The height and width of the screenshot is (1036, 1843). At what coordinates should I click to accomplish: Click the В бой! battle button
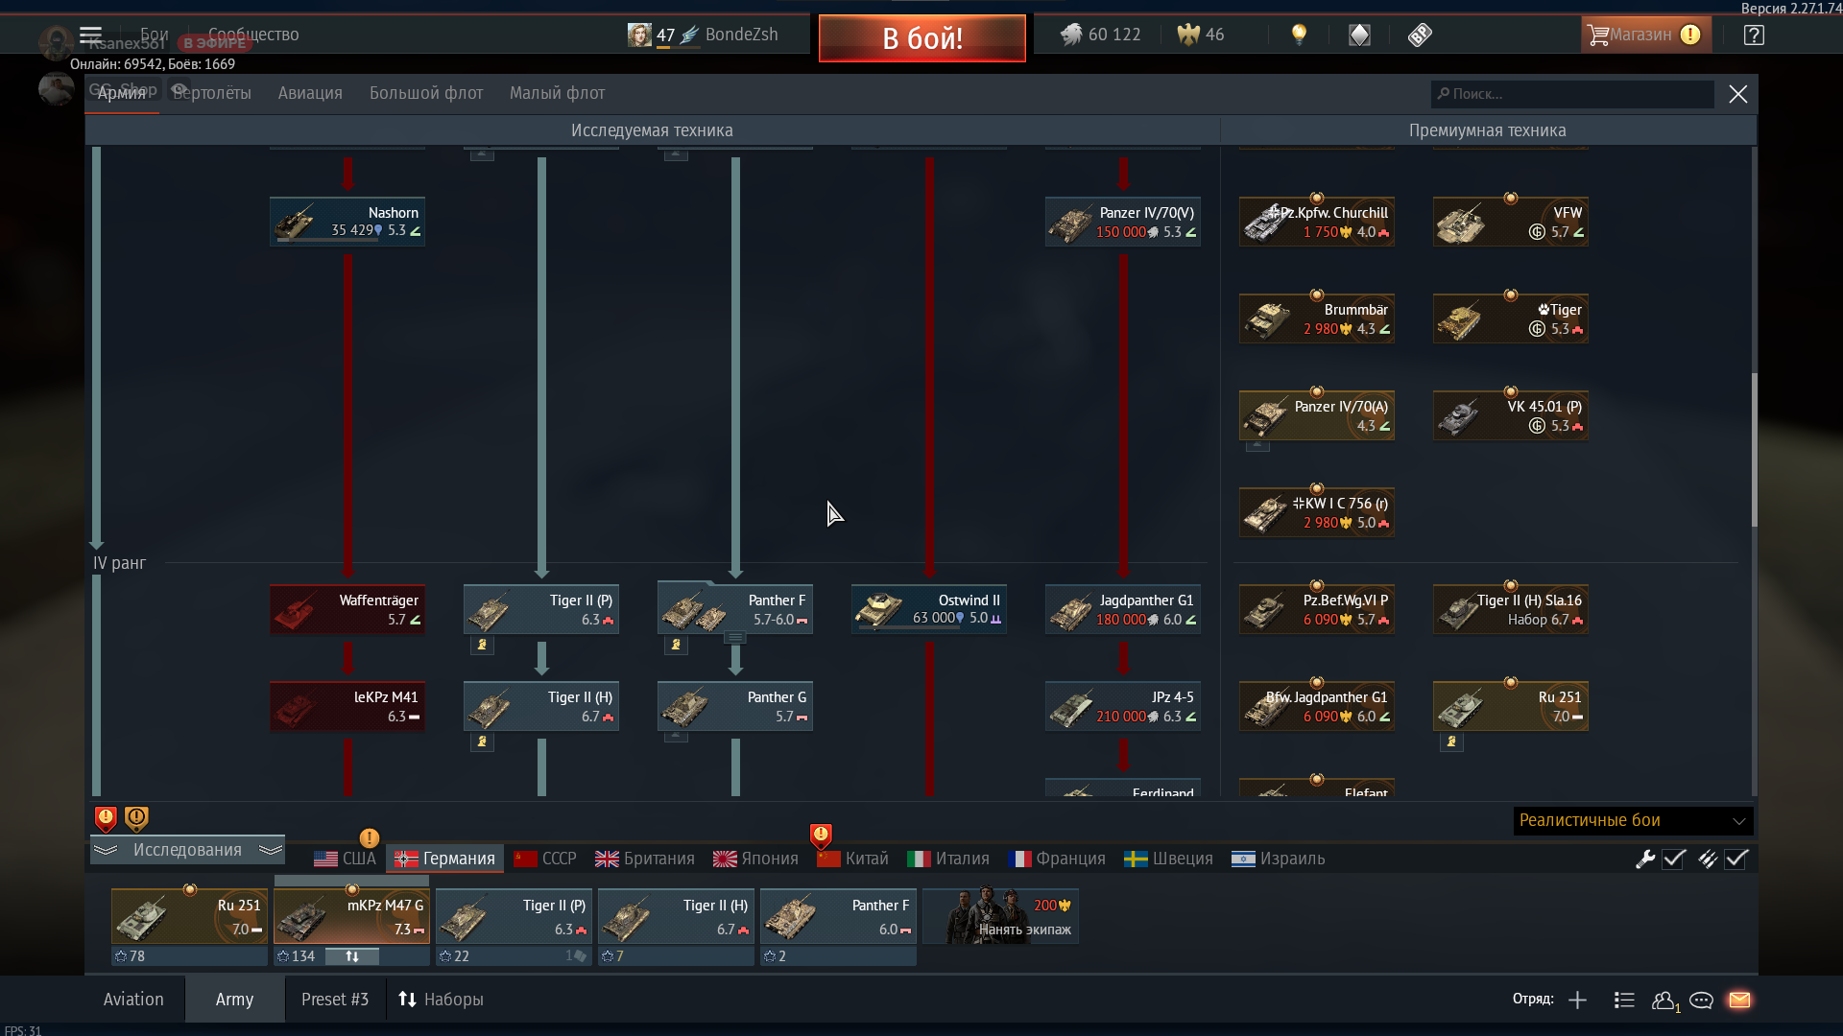tap(921, 38)
